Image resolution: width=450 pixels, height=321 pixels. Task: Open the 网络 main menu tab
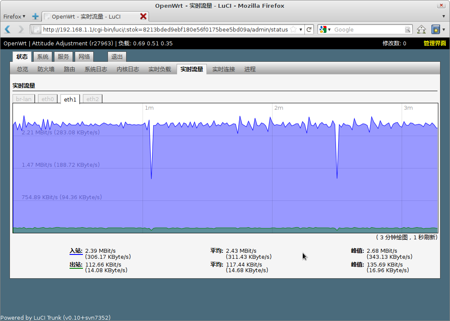[84, 57]
